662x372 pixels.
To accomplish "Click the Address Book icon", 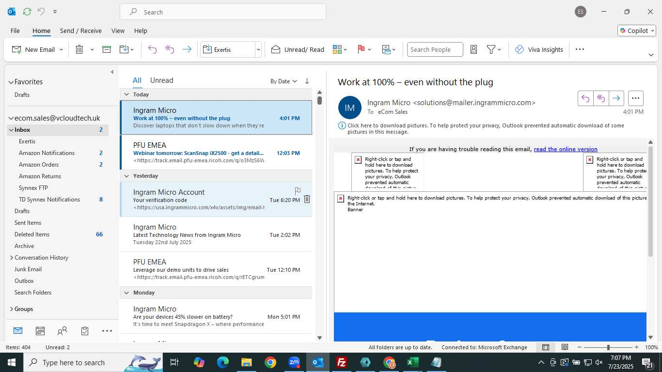I will (474, 49).
